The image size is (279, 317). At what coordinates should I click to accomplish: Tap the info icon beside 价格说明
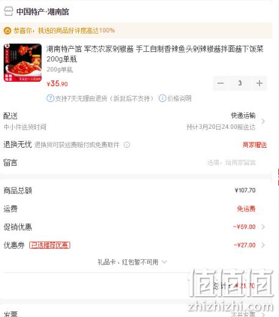162,98
